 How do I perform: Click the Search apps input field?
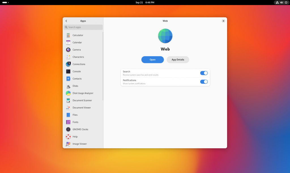pyautogui.click(x=83, y=27)
